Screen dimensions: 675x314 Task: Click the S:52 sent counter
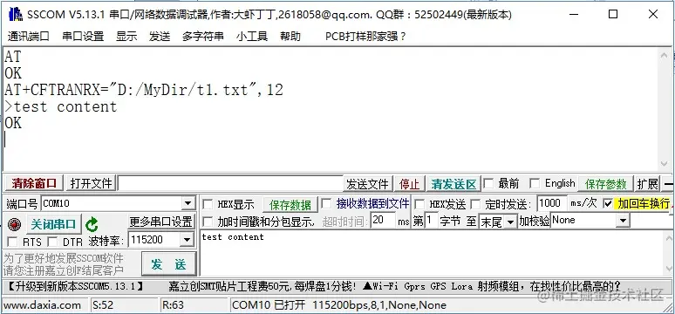click(x=103, y=305)
